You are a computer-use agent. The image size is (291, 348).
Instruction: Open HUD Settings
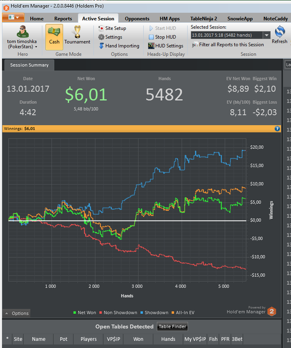point(166,46)
